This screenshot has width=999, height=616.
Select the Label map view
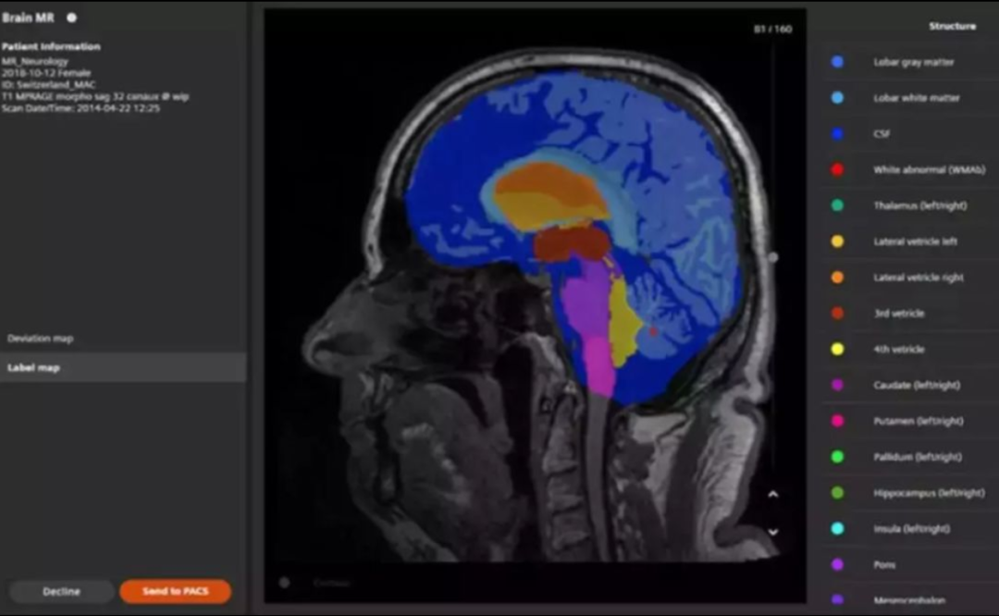click(33, 368)
